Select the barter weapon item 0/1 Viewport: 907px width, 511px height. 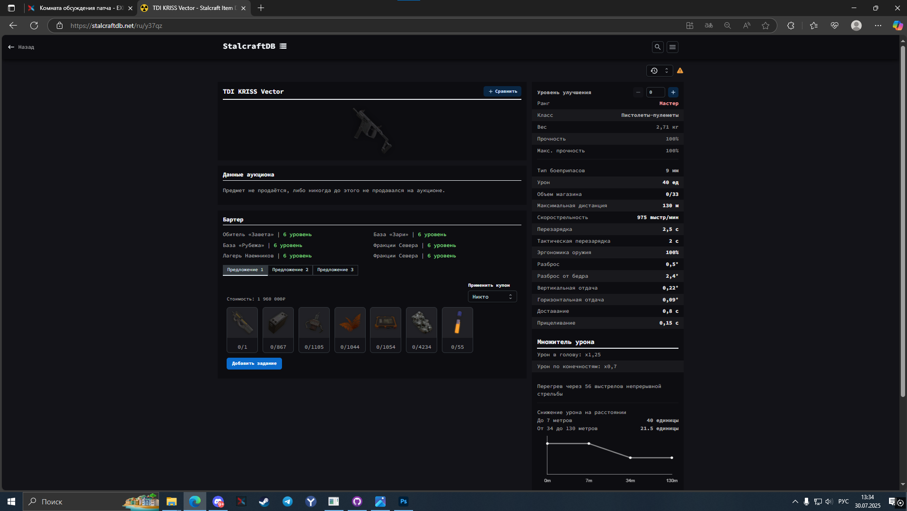[242, 330]
